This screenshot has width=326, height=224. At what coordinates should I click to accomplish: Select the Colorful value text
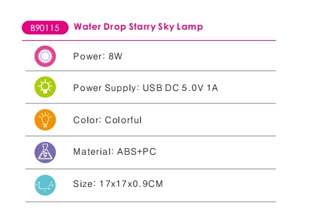(123, 120)
